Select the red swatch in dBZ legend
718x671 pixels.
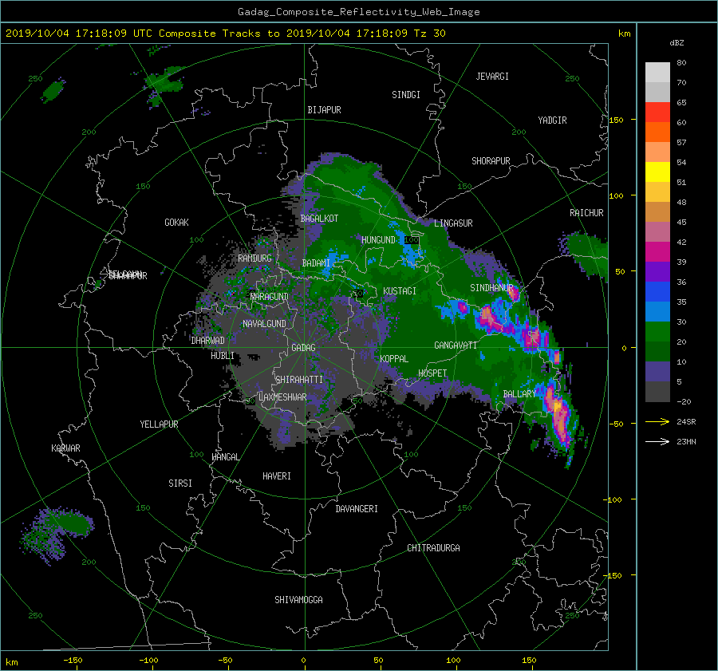point(657,112)
